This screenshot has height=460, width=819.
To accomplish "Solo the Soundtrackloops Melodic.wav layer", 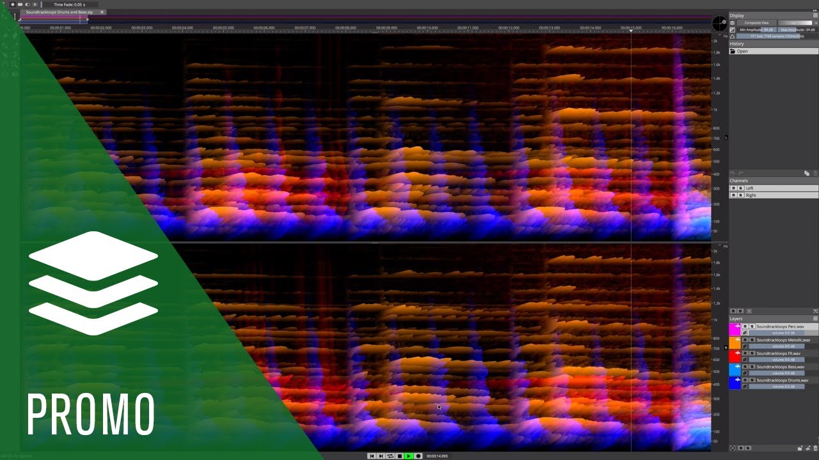I will [x=752, y=340].
